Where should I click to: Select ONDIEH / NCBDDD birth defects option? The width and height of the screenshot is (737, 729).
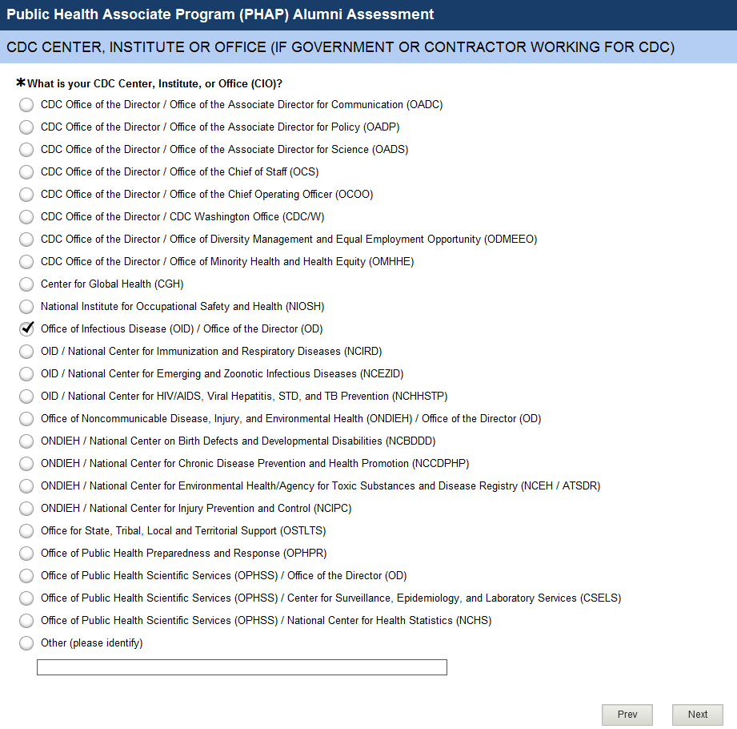click(26, 441)
